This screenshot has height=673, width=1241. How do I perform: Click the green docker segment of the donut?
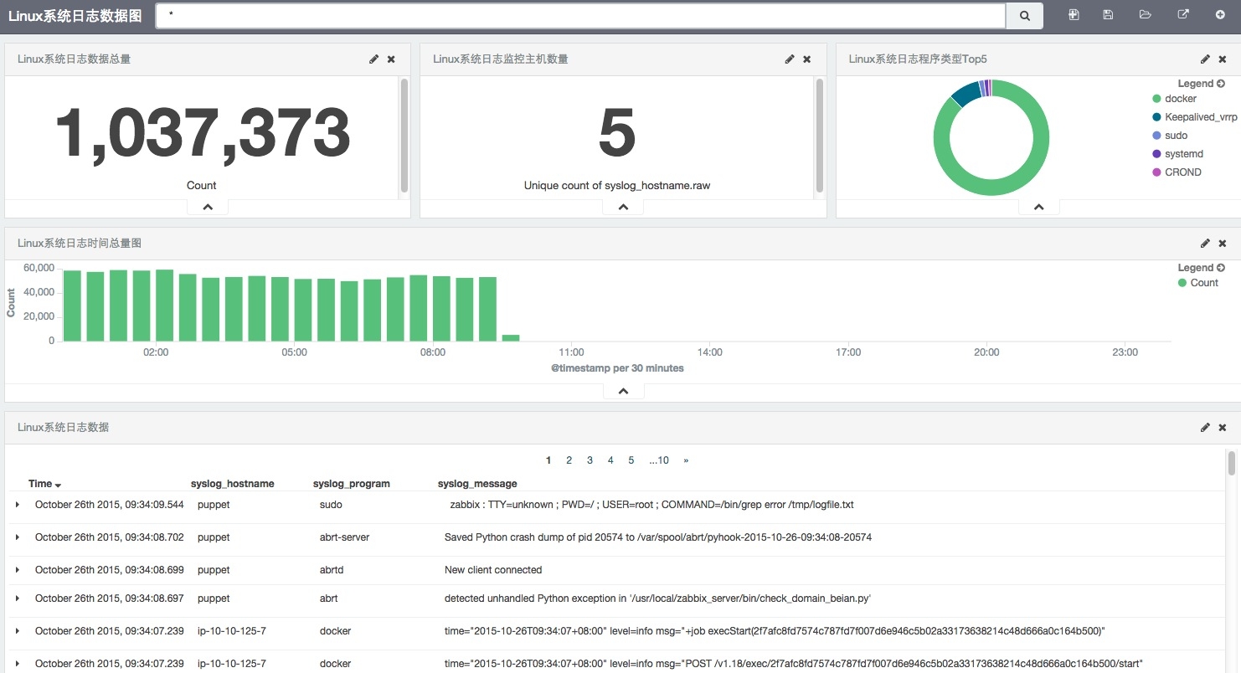(991, 189)
